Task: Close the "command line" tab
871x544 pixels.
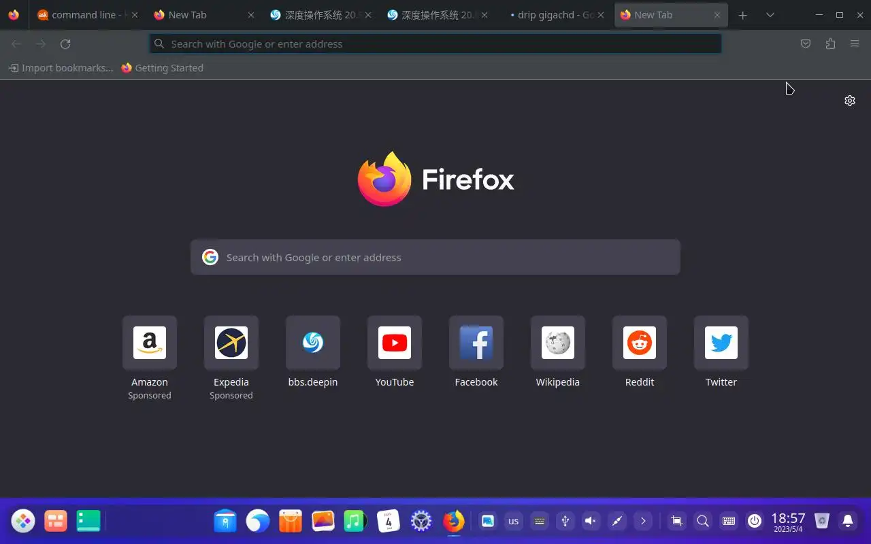Action: (134, 15)
